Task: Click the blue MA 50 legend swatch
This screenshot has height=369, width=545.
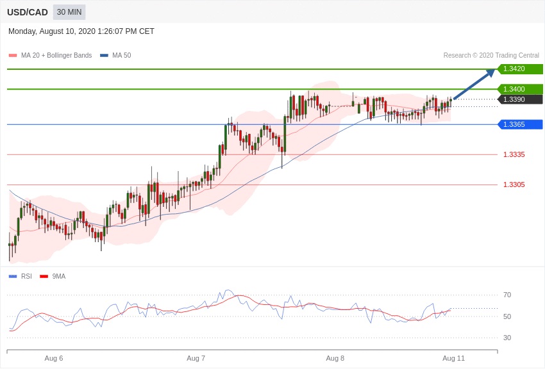Action: [x=104, y=56]
